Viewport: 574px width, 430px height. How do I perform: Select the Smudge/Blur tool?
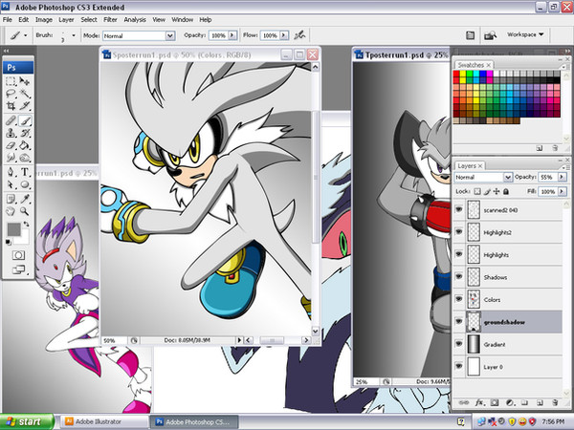[x=11, y=158]
